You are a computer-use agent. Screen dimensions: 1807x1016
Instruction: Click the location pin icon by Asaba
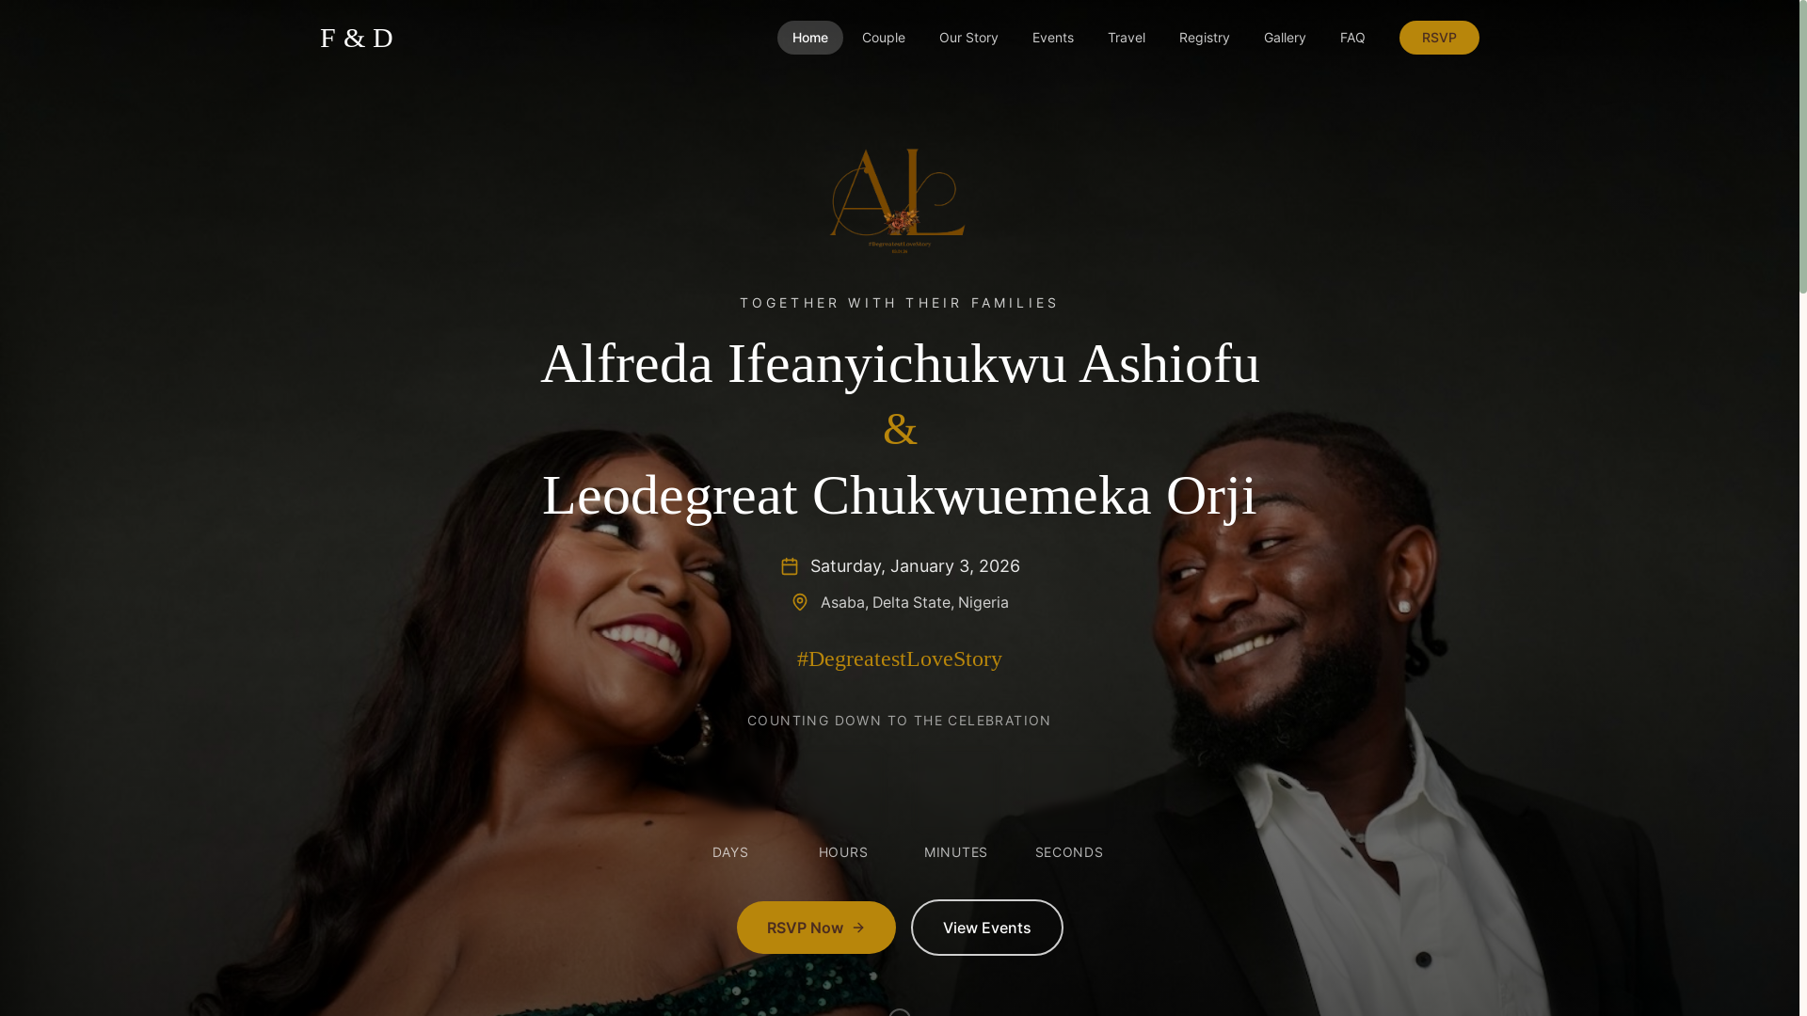coord(800,602)
